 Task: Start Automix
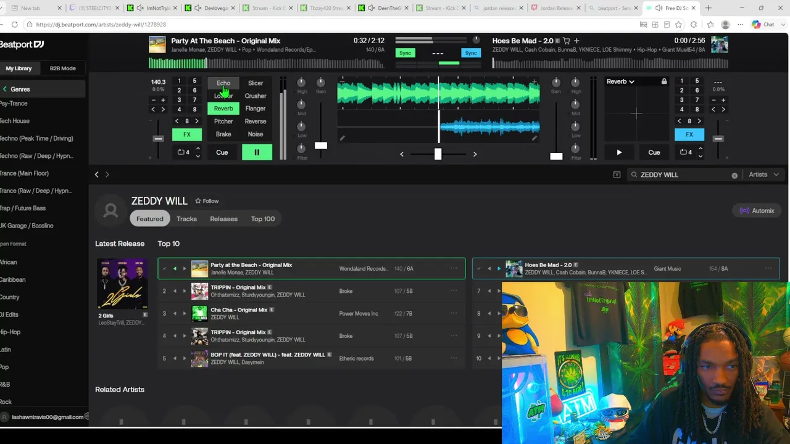[x=757, y=211]
